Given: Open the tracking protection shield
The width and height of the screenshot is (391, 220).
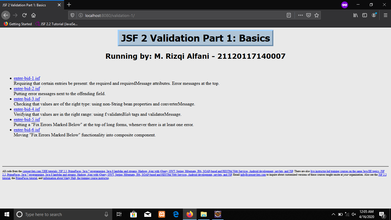Looking at the screenshot, I should pos(72,15).
